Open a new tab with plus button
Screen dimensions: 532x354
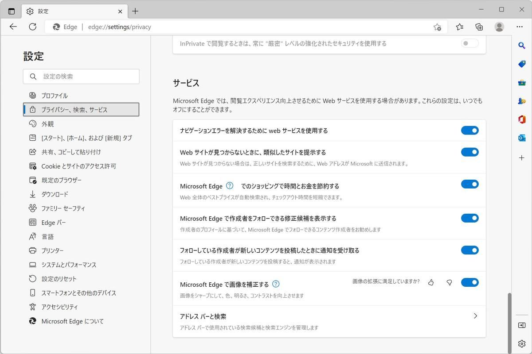pos(135,11)
